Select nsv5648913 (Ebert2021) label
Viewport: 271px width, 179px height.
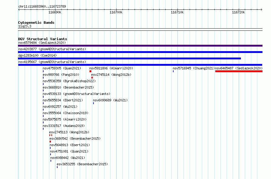pos(70,145)
